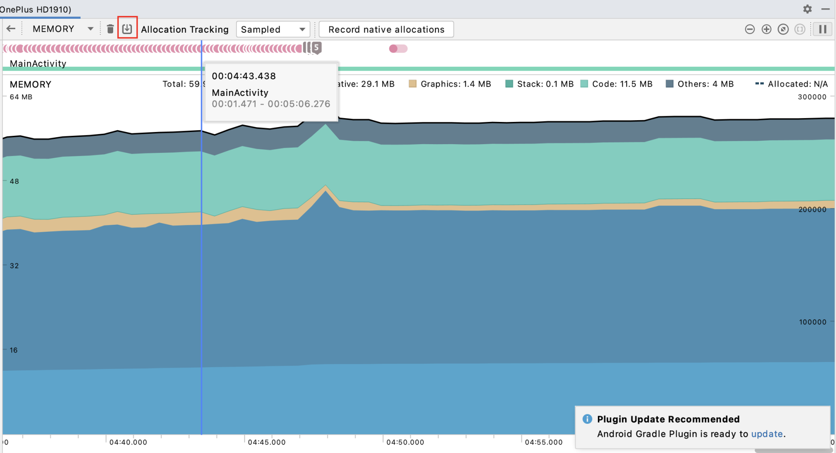Click the 200000 allocation axis label
This screenshot has width=836, height=453.
(812, 210)
